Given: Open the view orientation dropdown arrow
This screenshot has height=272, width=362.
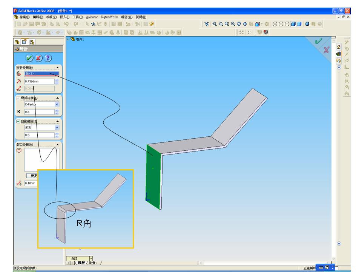Looking at the screenshot, I should pos(262,24).
